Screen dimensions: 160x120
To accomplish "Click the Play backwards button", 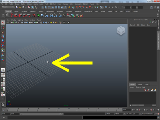I will pos(144,110).
